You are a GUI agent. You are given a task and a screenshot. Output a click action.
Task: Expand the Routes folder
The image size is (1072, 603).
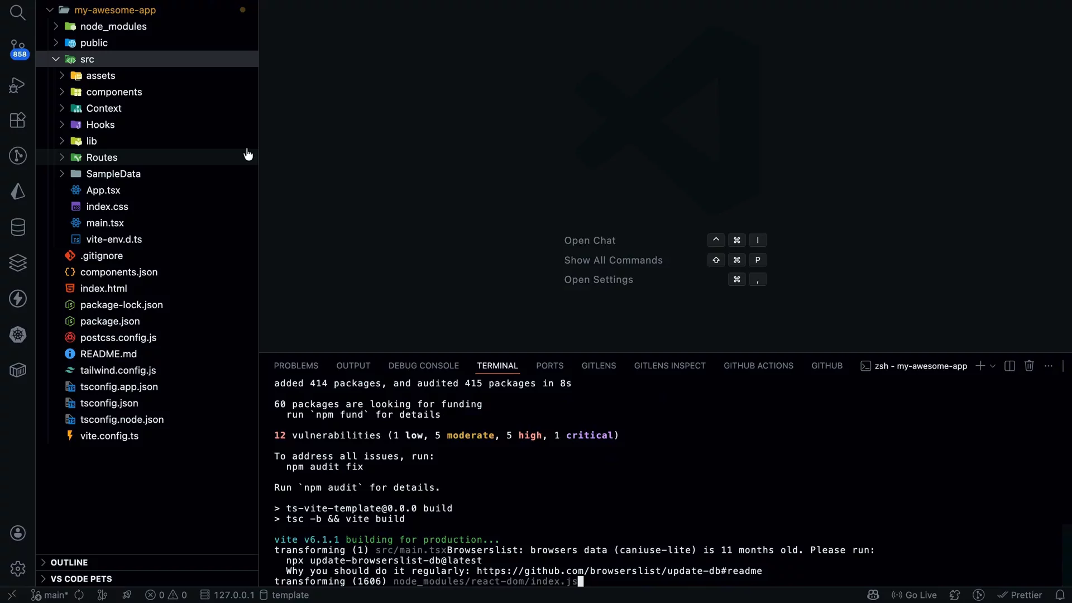pos(61,157)
